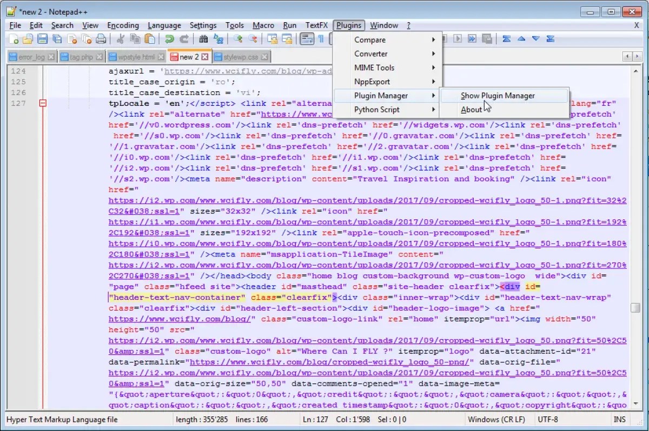Viewport: 649px width, 431px height.
Task: Collapse the code fold at line 127
Action: point(43,103)
